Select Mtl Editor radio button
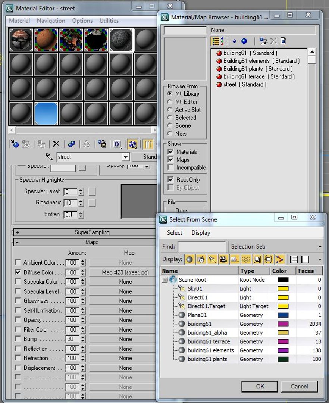The height and width of the screenshot is (403, 329). coord(169,102)
